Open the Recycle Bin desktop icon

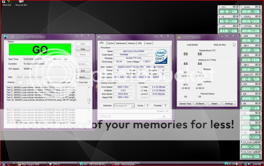[21, 3]
